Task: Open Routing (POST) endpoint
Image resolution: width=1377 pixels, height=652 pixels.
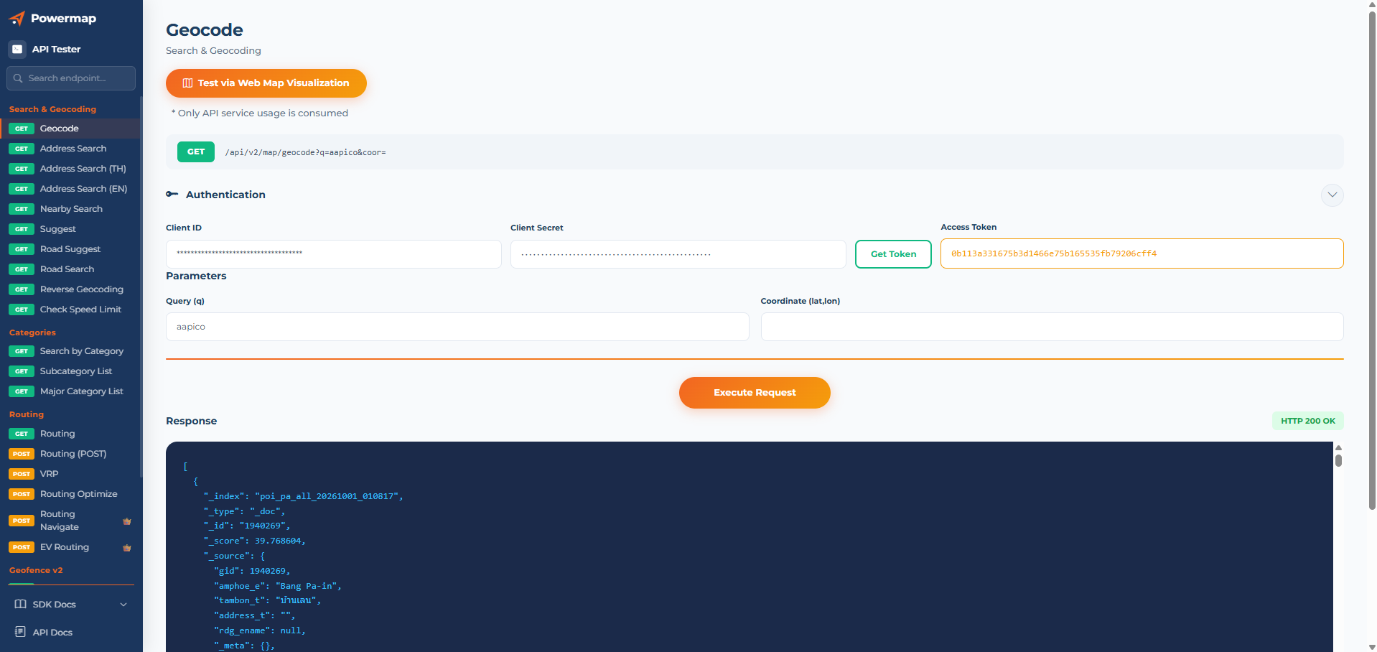Action: (70, 454)
